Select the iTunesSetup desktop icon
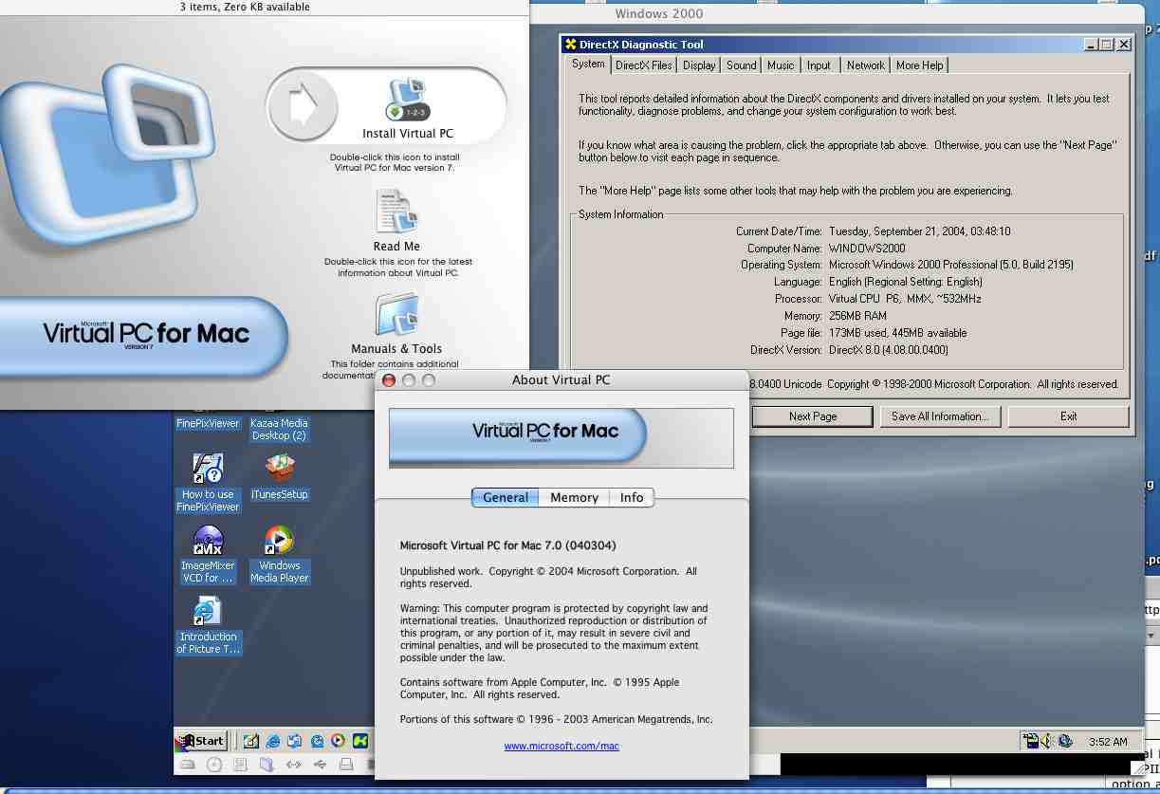1160x794 pixels. (x=279, y=476)
